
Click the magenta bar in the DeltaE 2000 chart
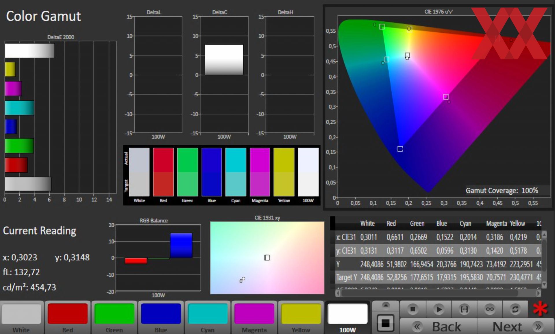(13, 88)
